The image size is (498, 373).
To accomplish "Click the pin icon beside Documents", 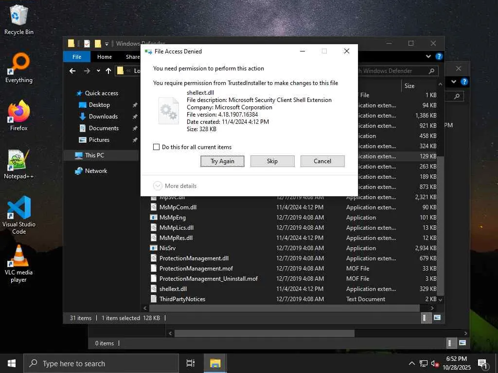I will 135,128.
